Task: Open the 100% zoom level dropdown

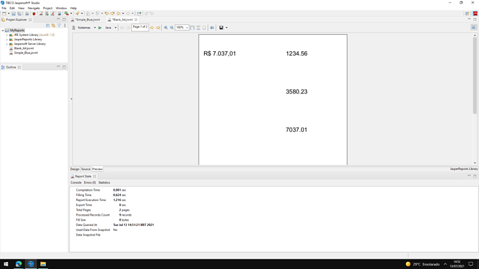Action: [x=187, y=28]
